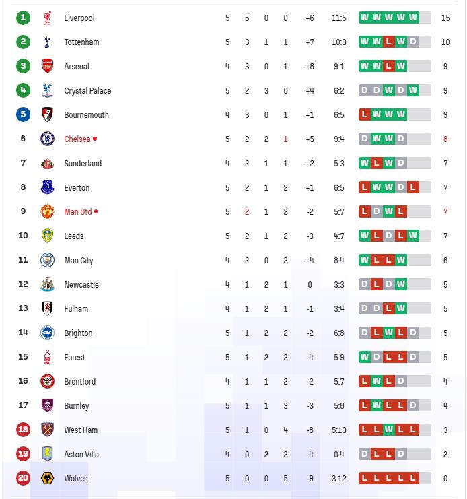Click Tottenham's L result in form

coord(388,42)
